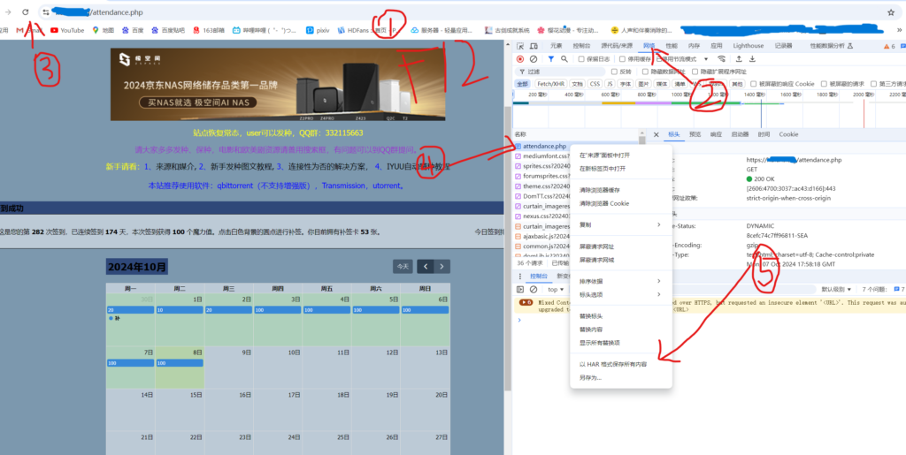Switch to the 控制台 tab in the top panel bar
906x455 pixels.
[581, 46]
